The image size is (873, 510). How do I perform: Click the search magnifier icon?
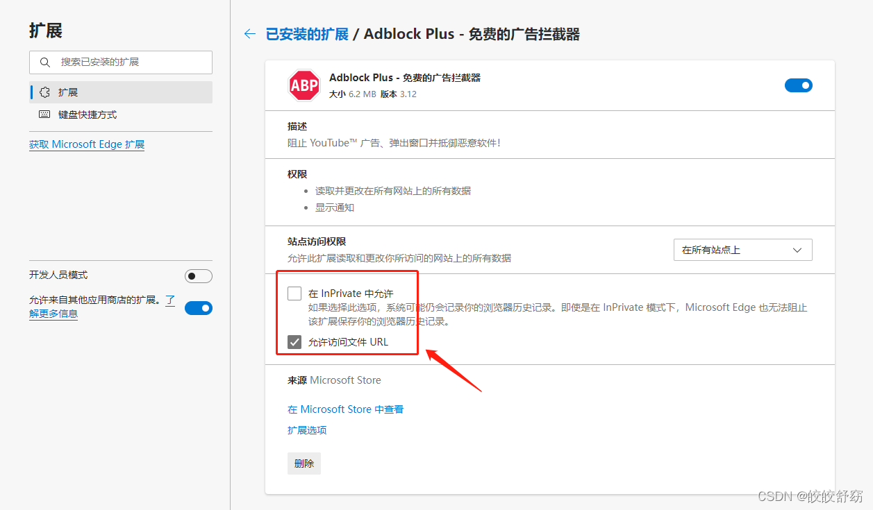tap(45, 62)
